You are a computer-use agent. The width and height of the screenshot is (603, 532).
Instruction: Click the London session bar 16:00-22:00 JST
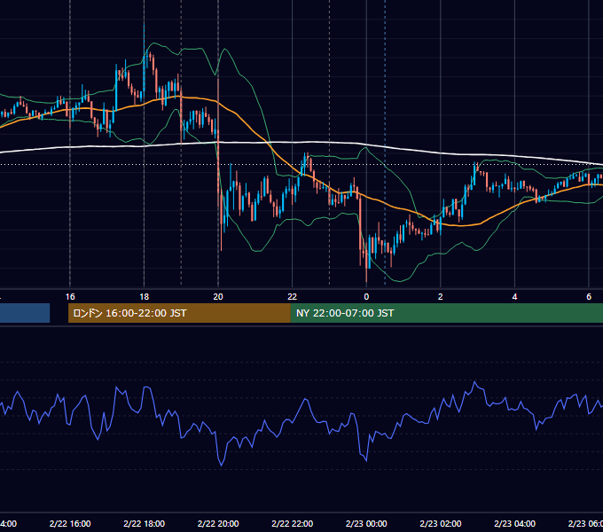179,313
